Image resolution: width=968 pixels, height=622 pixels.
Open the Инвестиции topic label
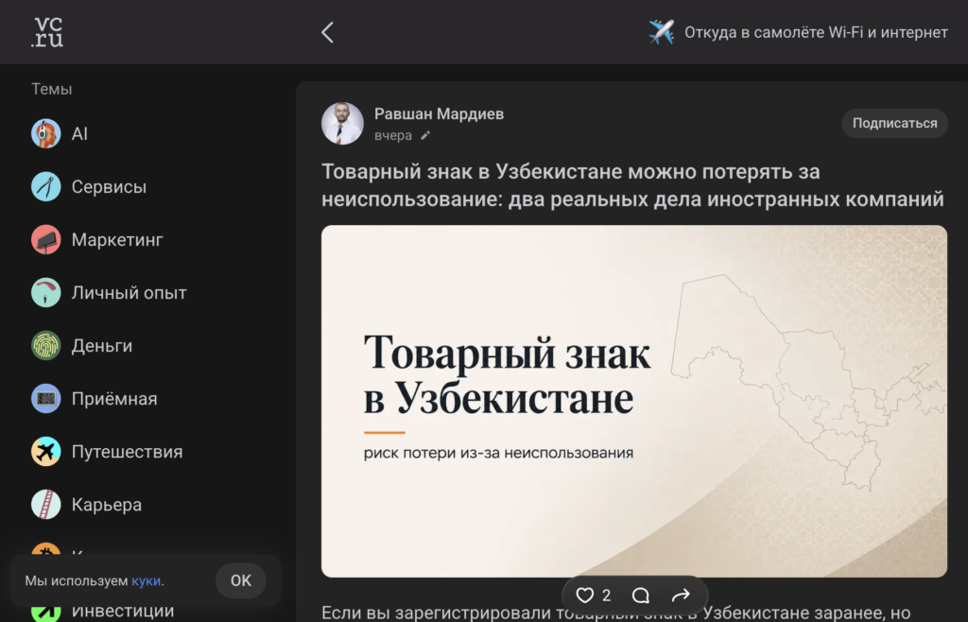click(123, 611)
